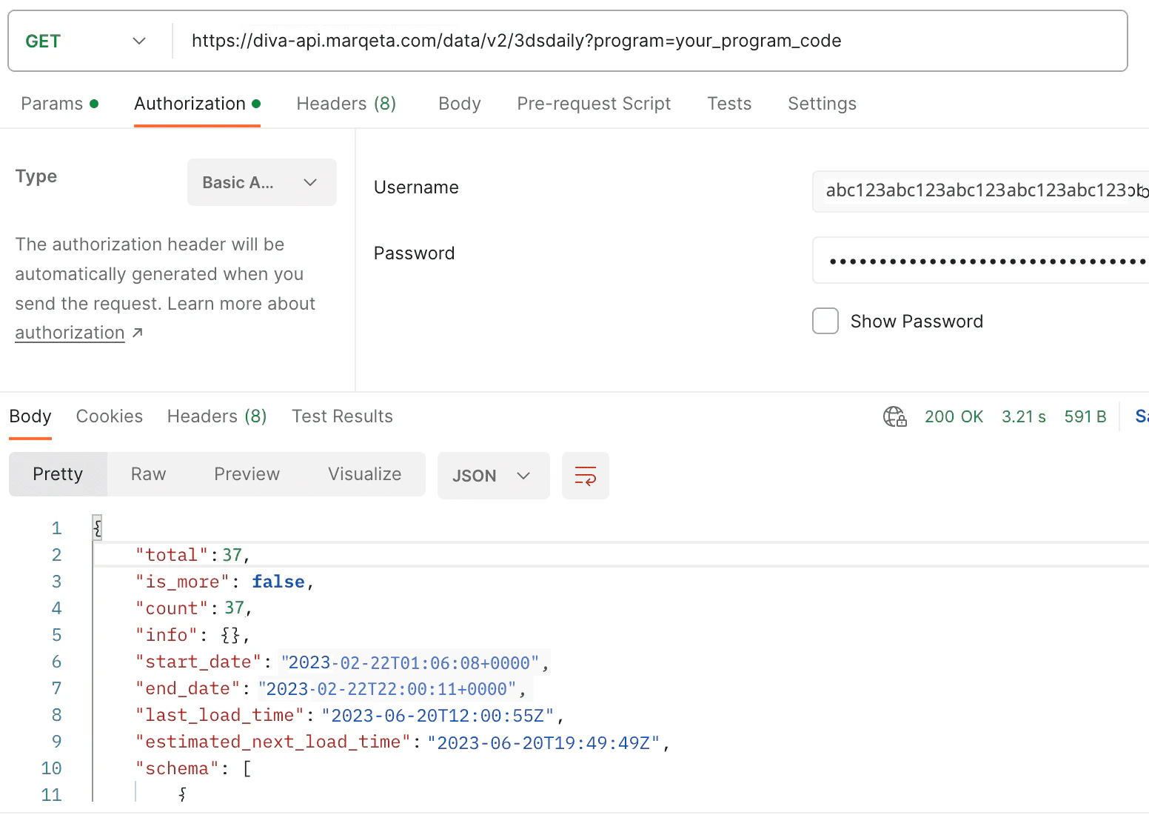Screen dimensions: 1149x815
Task: Open the response Cookies tab
Action: [x=110, y=416]
